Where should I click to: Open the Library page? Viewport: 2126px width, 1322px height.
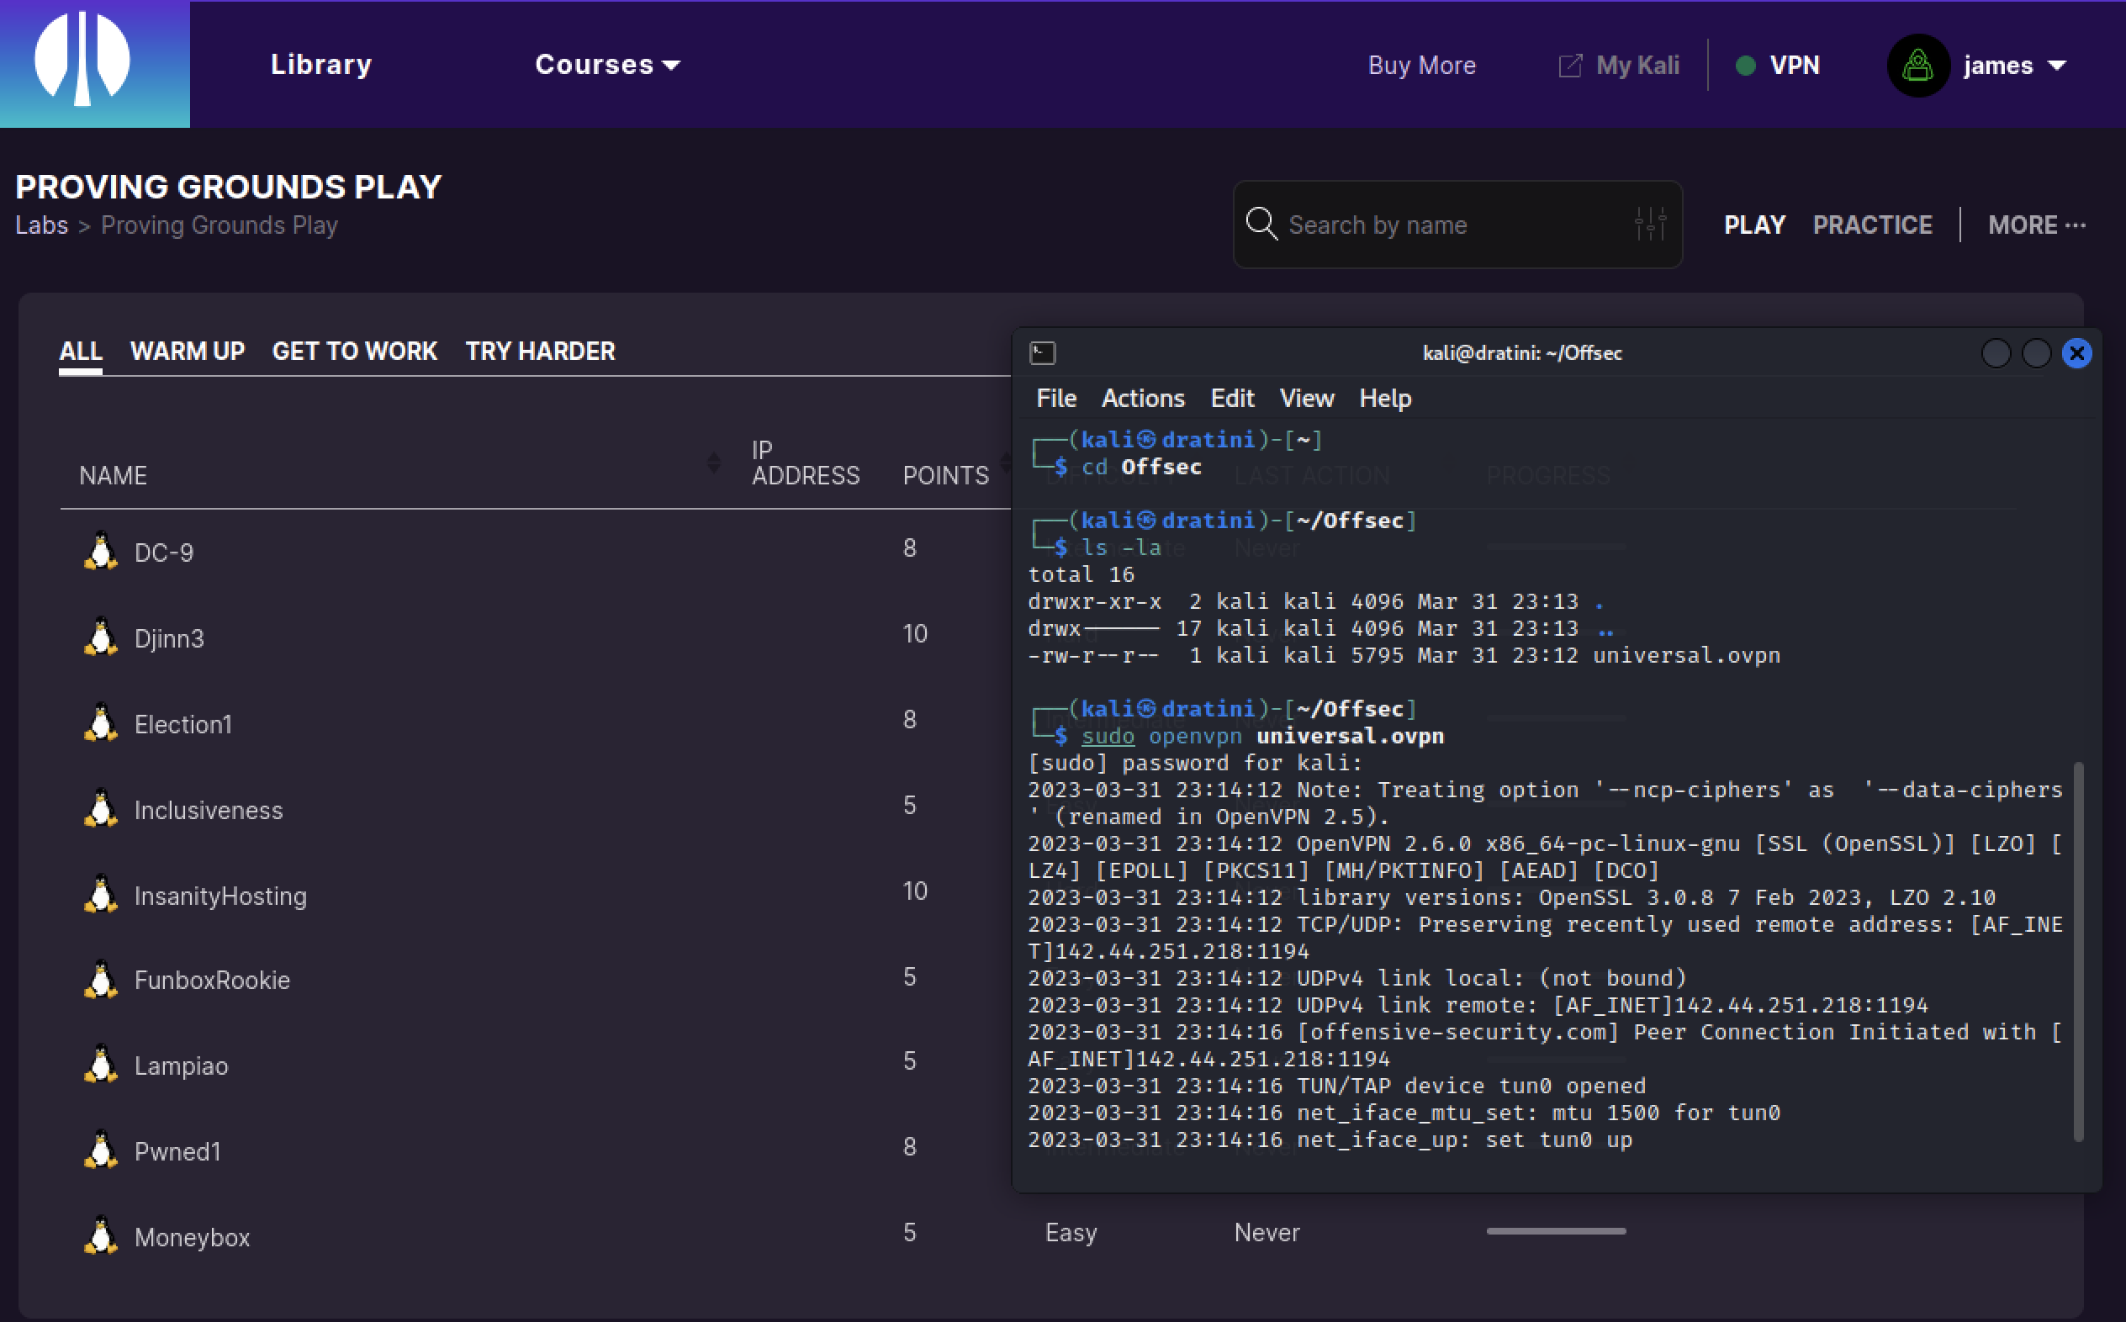click(x=320, y=65)
